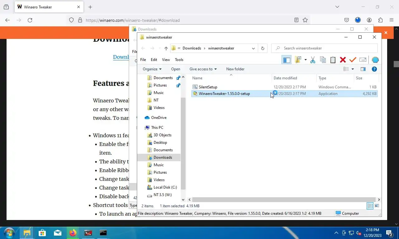
Task: Open Local Disk (C:) in sidebar
Action: point(165,187)
